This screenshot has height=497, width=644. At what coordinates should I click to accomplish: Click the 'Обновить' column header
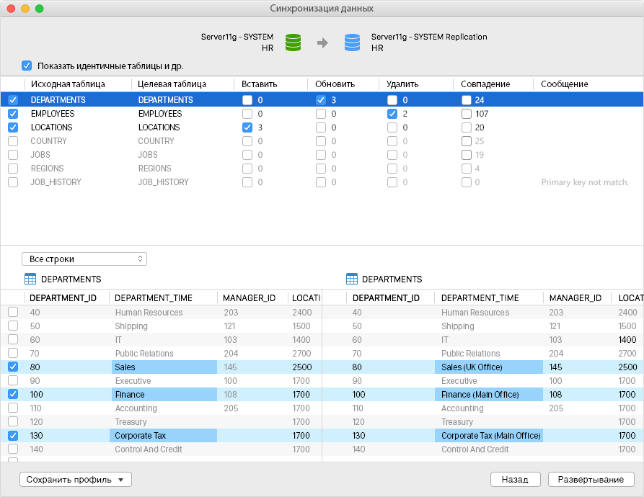[x=335, y=84]
